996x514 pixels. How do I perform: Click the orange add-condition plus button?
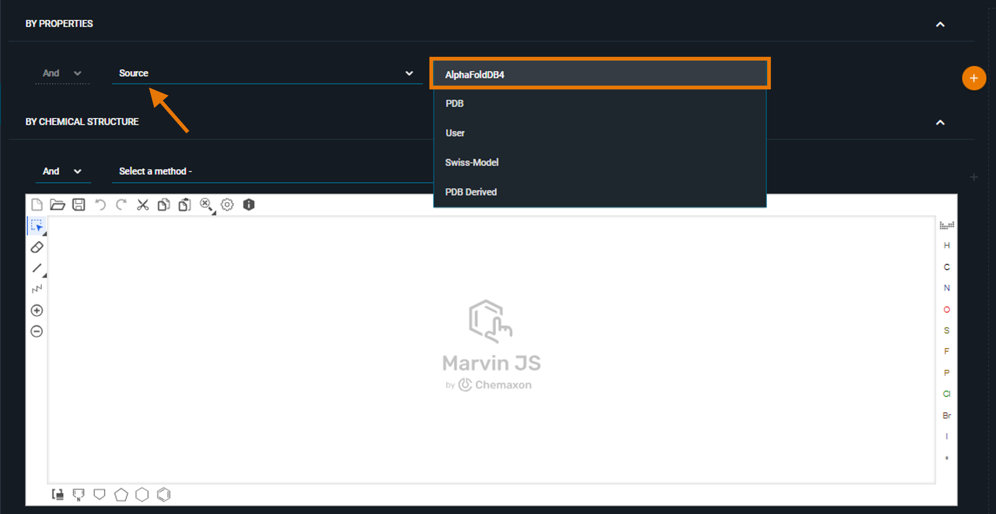point(974,78)
